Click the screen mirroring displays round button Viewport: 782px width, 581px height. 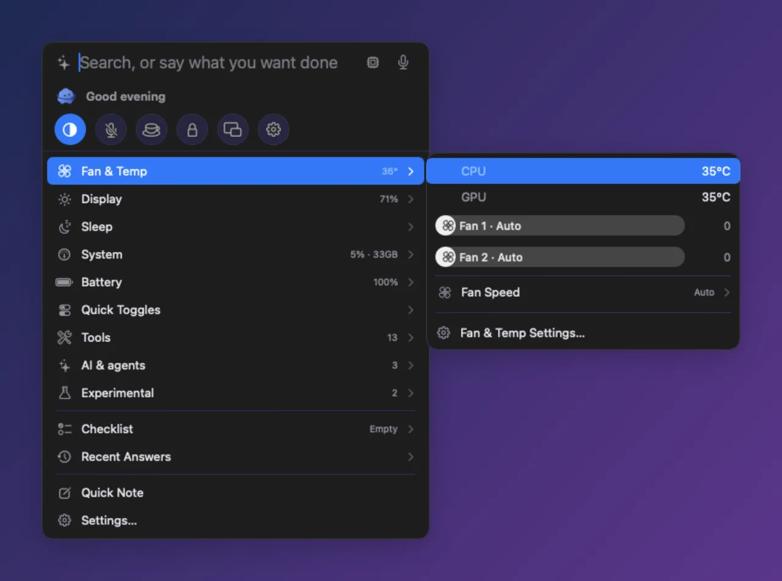tap(233, 129)
